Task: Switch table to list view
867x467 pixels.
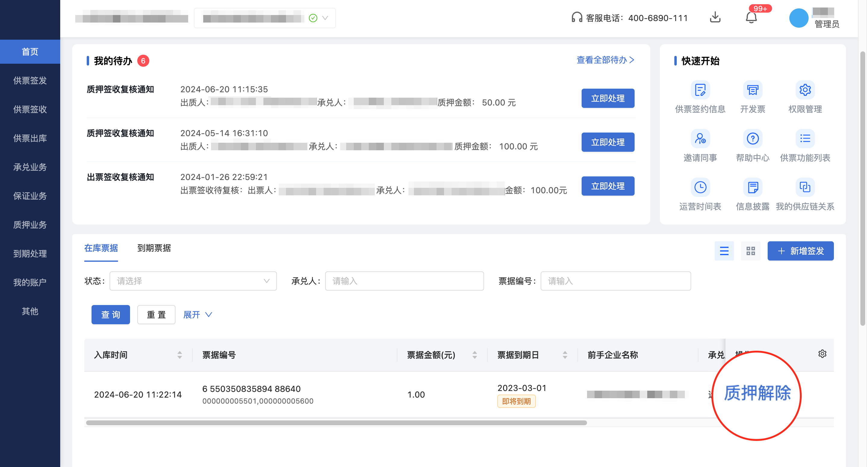Action: pos(724,251)
